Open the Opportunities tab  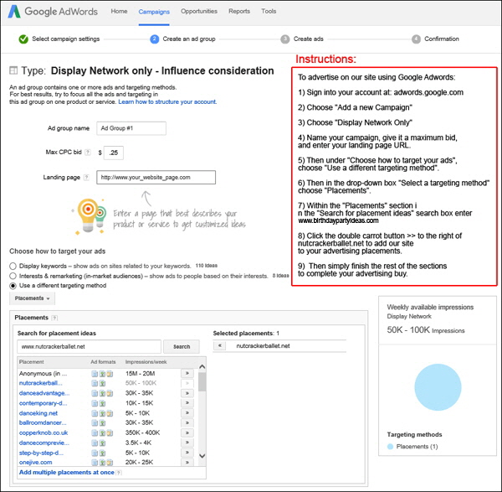point(199,11)
